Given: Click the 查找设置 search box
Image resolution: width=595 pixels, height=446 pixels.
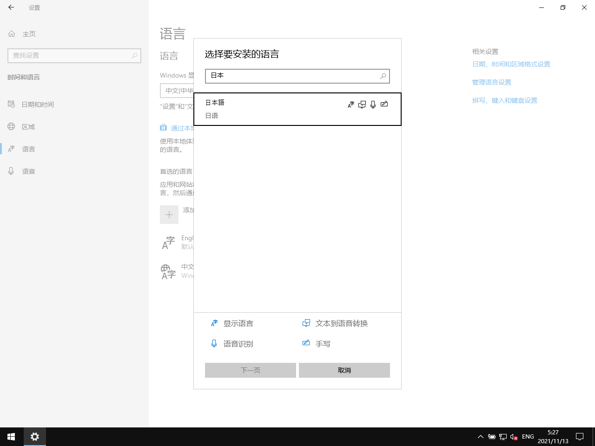Looking at the screenshot, I should pos(70,55).
